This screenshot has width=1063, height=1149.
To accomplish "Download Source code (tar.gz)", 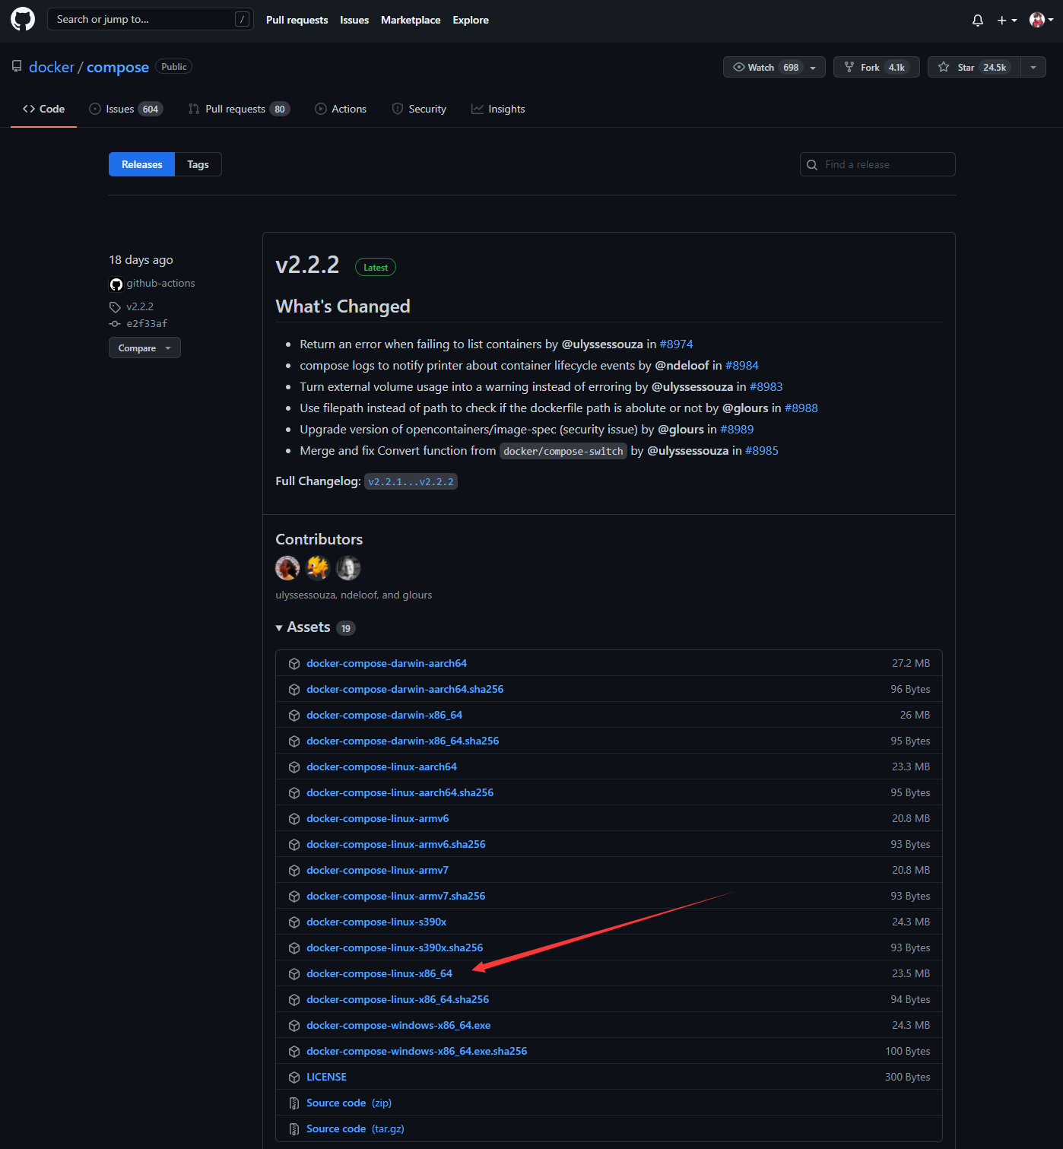I will (355, 1128).
